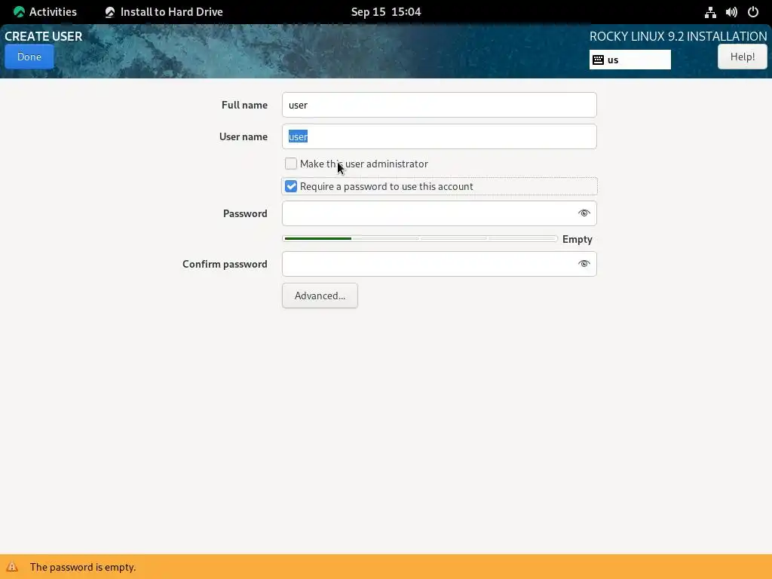This screenshot has width=772, height=579.
Task: Click the power icon in top bar
Action: [753, 12]
